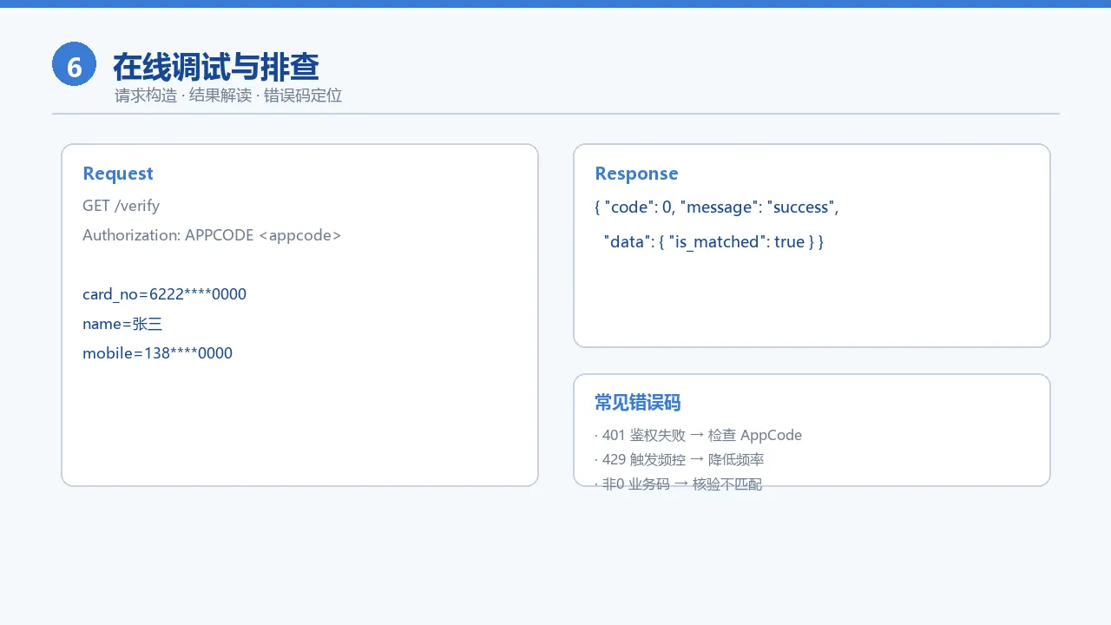Click the Authorization: APPCODE <appcode> line
Image resolution: width=1111 pixels, height=625 pixels.
(212, 235)
